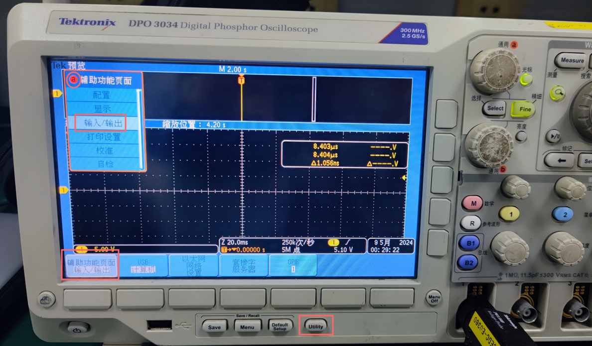Touch the front USB port
Screen dimensions: 592x346
coord(159,325)
